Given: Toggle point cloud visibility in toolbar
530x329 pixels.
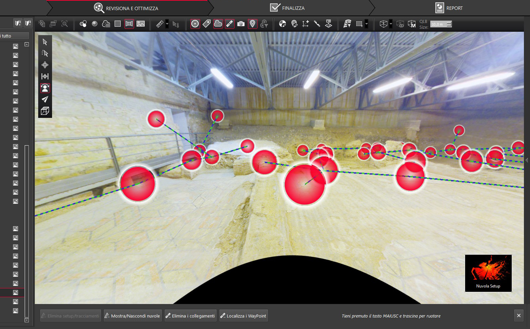Looking at the screenshot, I should (218, 24).
